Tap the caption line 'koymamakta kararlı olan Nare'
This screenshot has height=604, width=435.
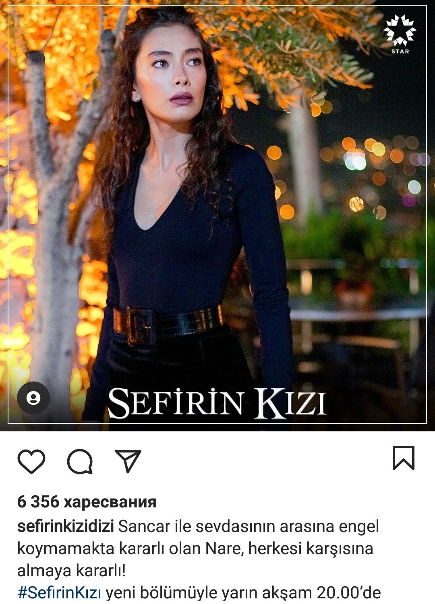pyautogui.click(x=130, y=548)
